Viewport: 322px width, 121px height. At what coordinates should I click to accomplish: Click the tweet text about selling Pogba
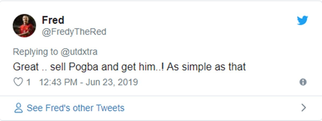[x=129, y=67]
